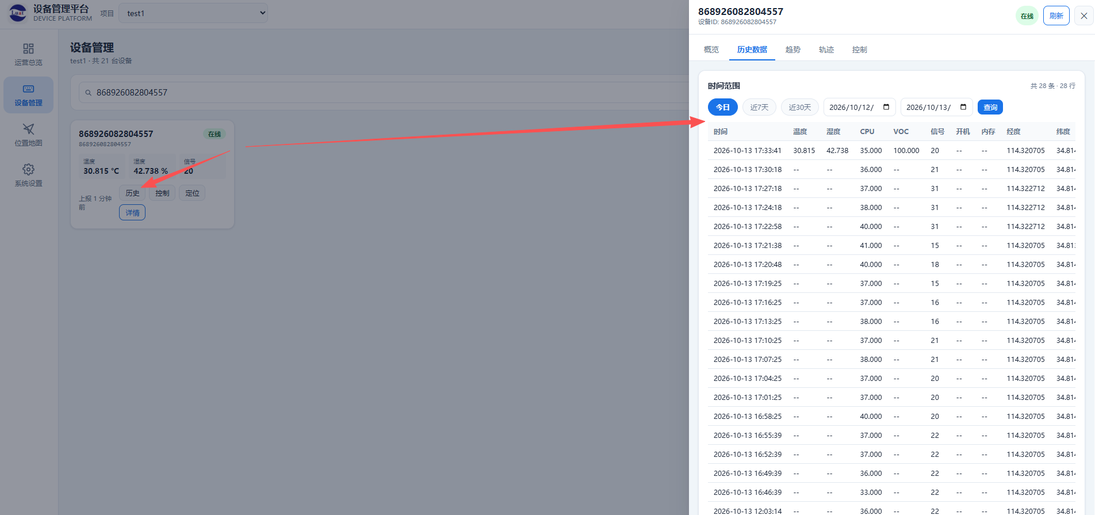Select the 近7天 time range
Image resolution: width=1095 pixels, height=515 pixels.
coord(759,107)
